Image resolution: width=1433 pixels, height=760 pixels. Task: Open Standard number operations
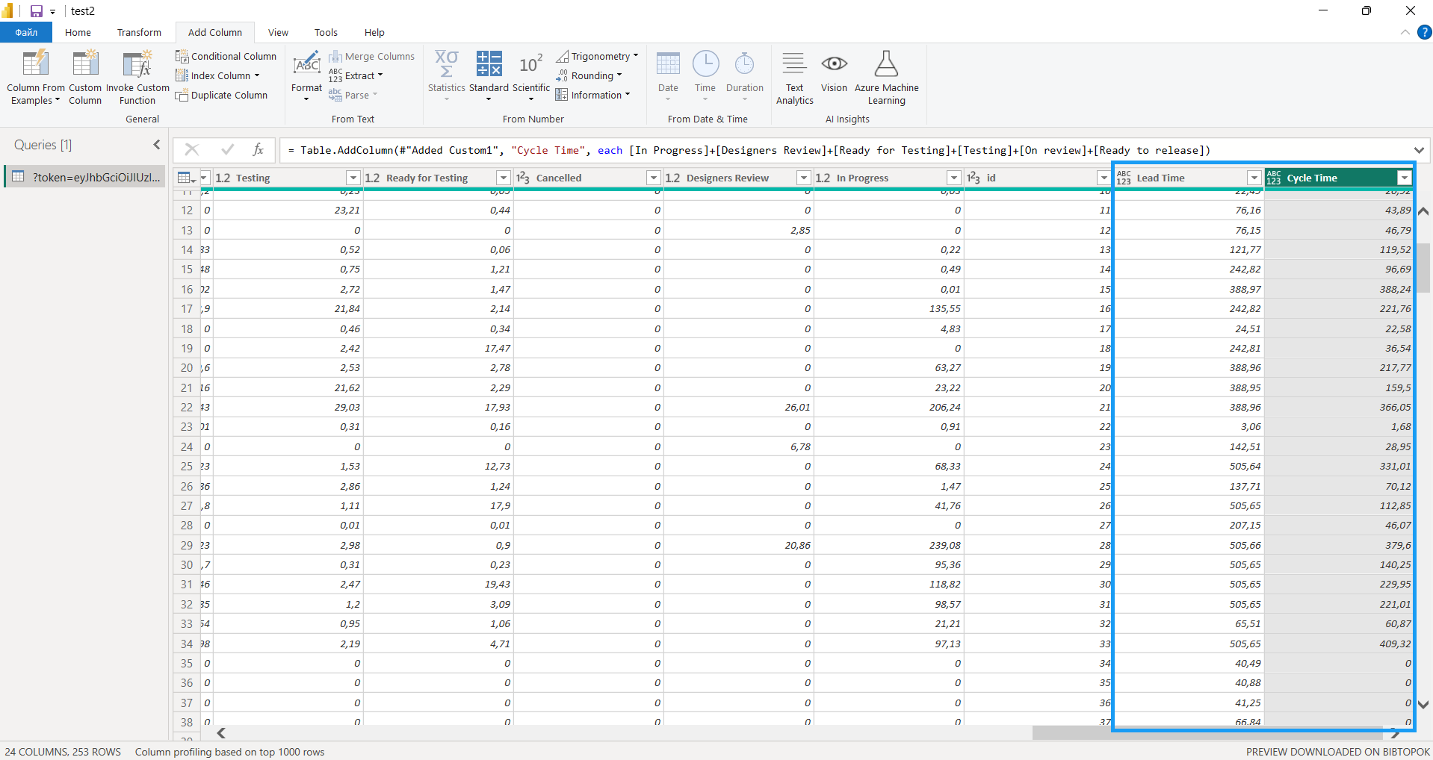(x=489, y=65)
